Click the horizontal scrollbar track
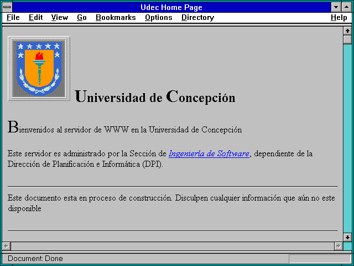354x266 pixels. tap(173, 246)
